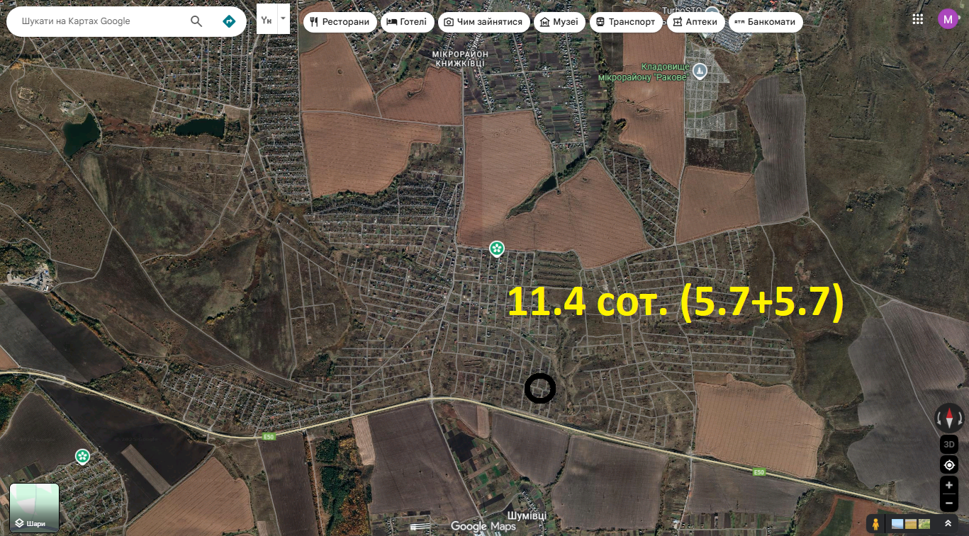Expand the imagery strip with double chevron

[948, 524]
